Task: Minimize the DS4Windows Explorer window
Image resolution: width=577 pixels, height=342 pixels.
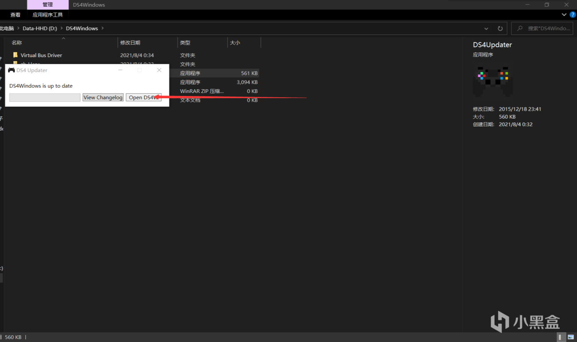Action: (527, 5)
